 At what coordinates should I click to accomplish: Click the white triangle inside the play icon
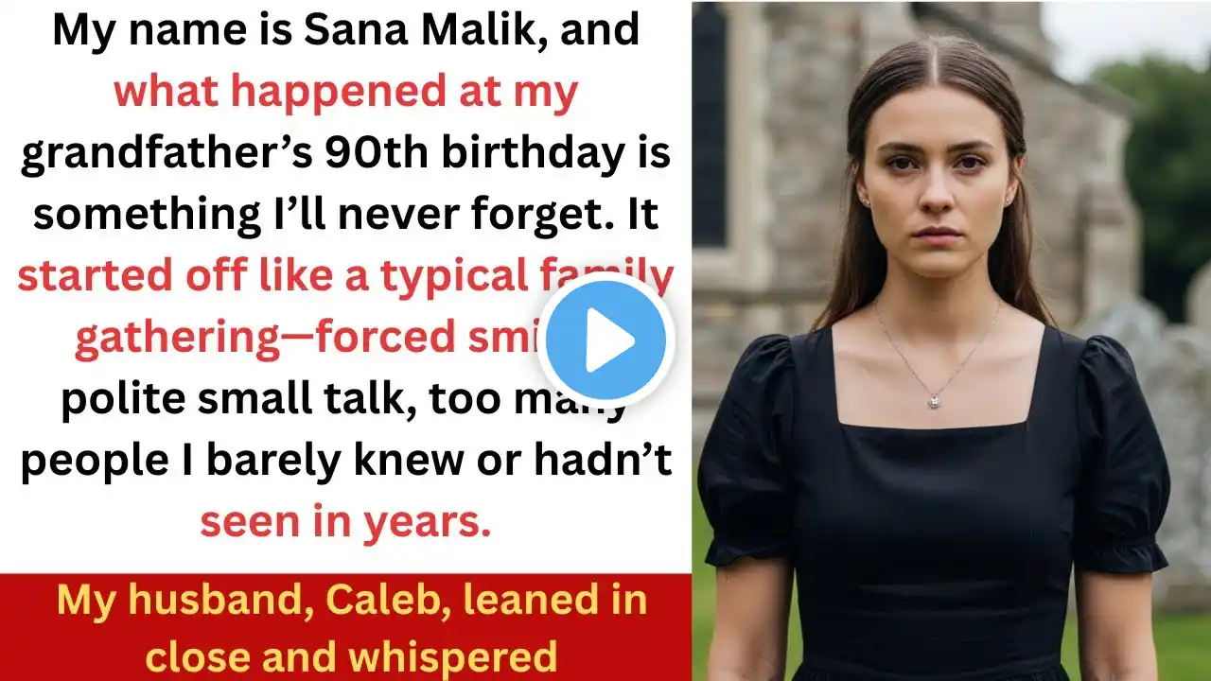pos(612,341)
